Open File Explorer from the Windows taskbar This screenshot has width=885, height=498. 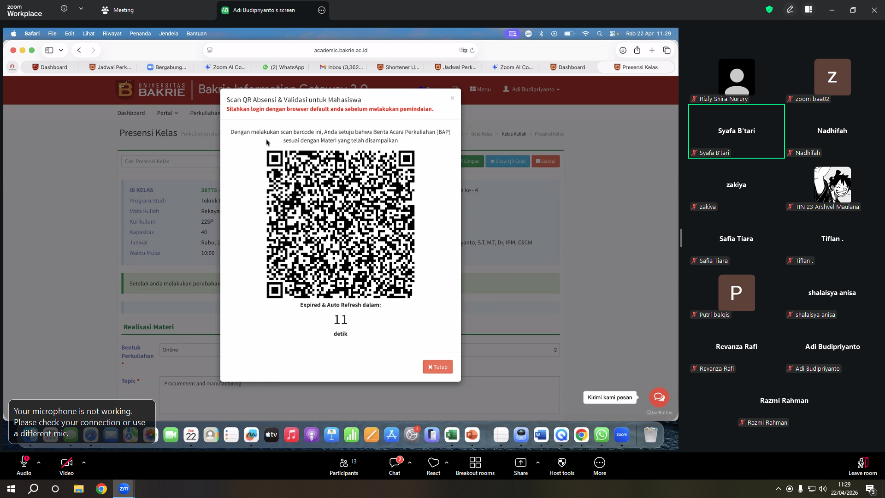coord(78,489)
